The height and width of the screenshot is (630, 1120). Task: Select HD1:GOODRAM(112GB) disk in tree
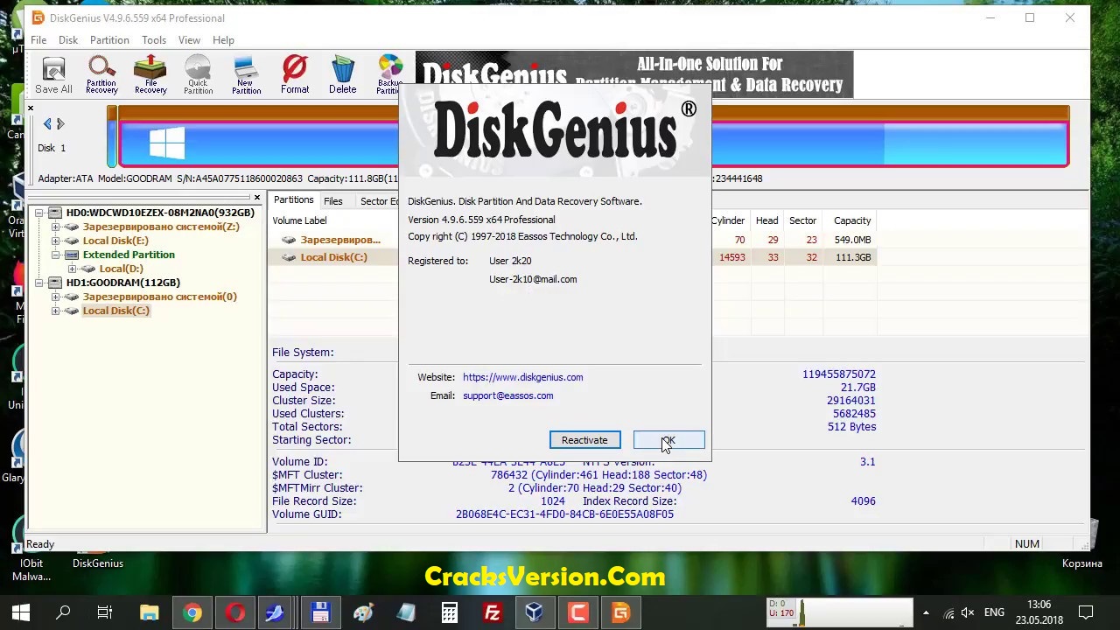tap(122, 283)
